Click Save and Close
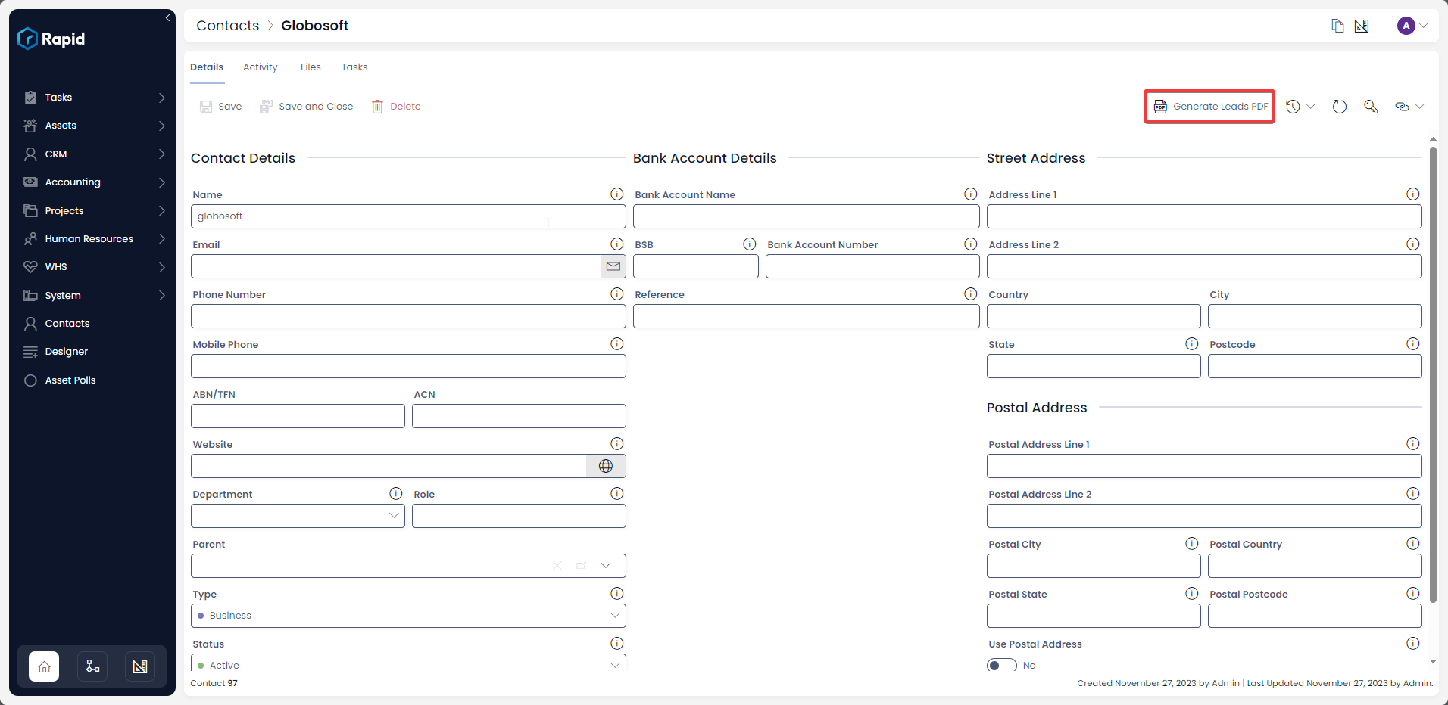Image resolution: width=1448 pixels, height=705 pixels. (x=306, y=107)
